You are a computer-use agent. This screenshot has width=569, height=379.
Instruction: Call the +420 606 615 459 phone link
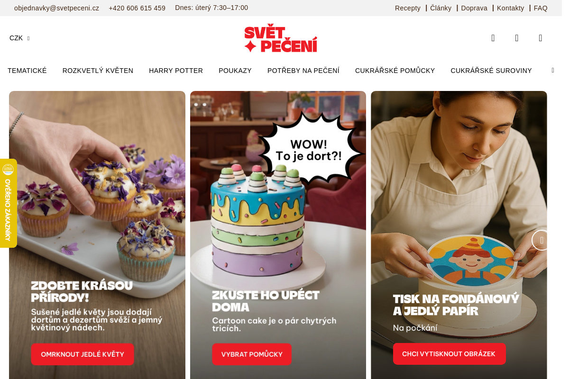137,8
